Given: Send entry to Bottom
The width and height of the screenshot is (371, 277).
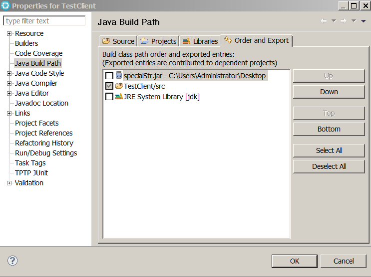Looking at the screenshot, I should tap(329, 129).
